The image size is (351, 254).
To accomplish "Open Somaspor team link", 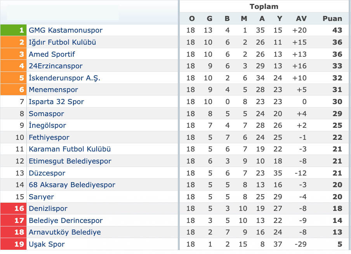I will [x=46, y=114].
